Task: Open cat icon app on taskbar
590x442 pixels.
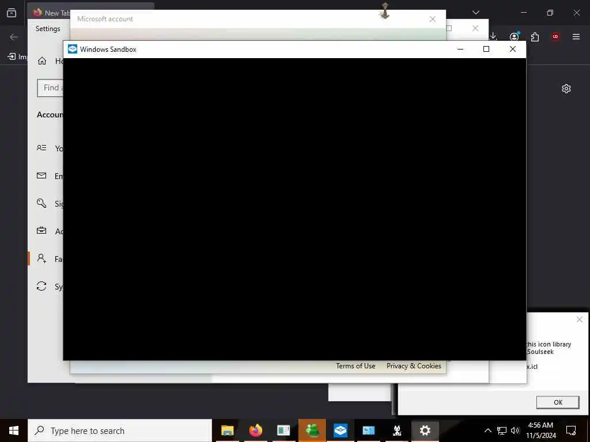Action: click(396, 430)
